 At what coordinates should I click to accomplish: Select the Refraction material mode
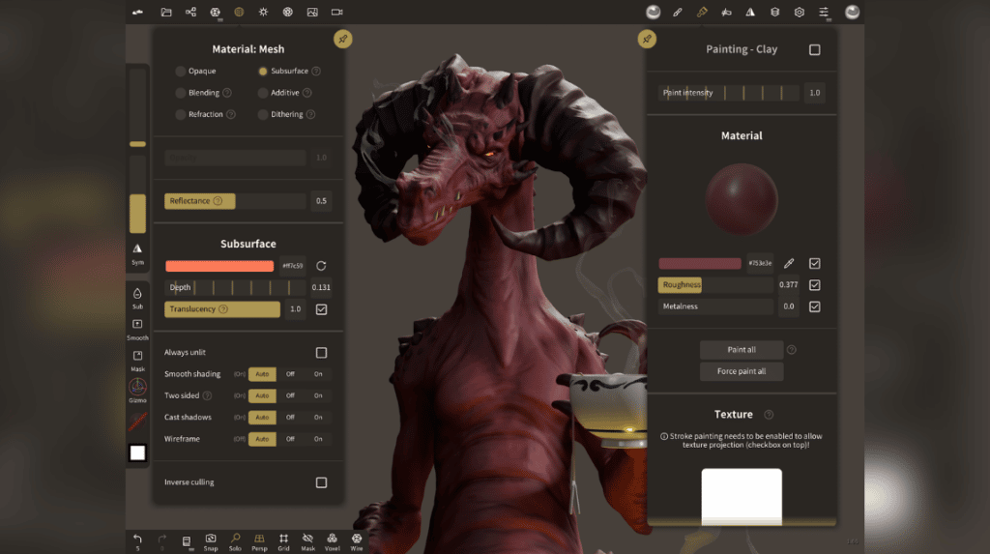click(x=199, y=114)
